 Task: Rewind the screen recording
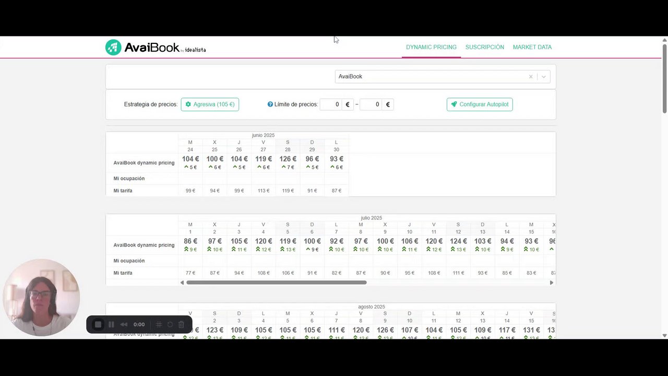pos(124,324)
